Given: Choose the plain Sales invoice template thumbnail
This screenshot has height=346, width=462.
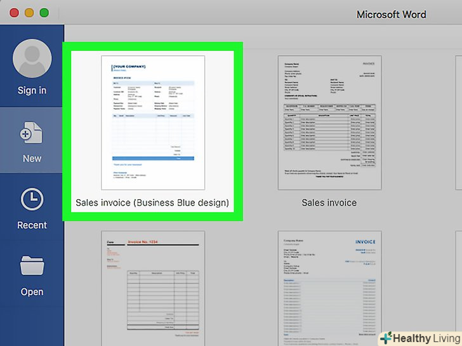Looking at the screenshot, I should tap(330, 123).
